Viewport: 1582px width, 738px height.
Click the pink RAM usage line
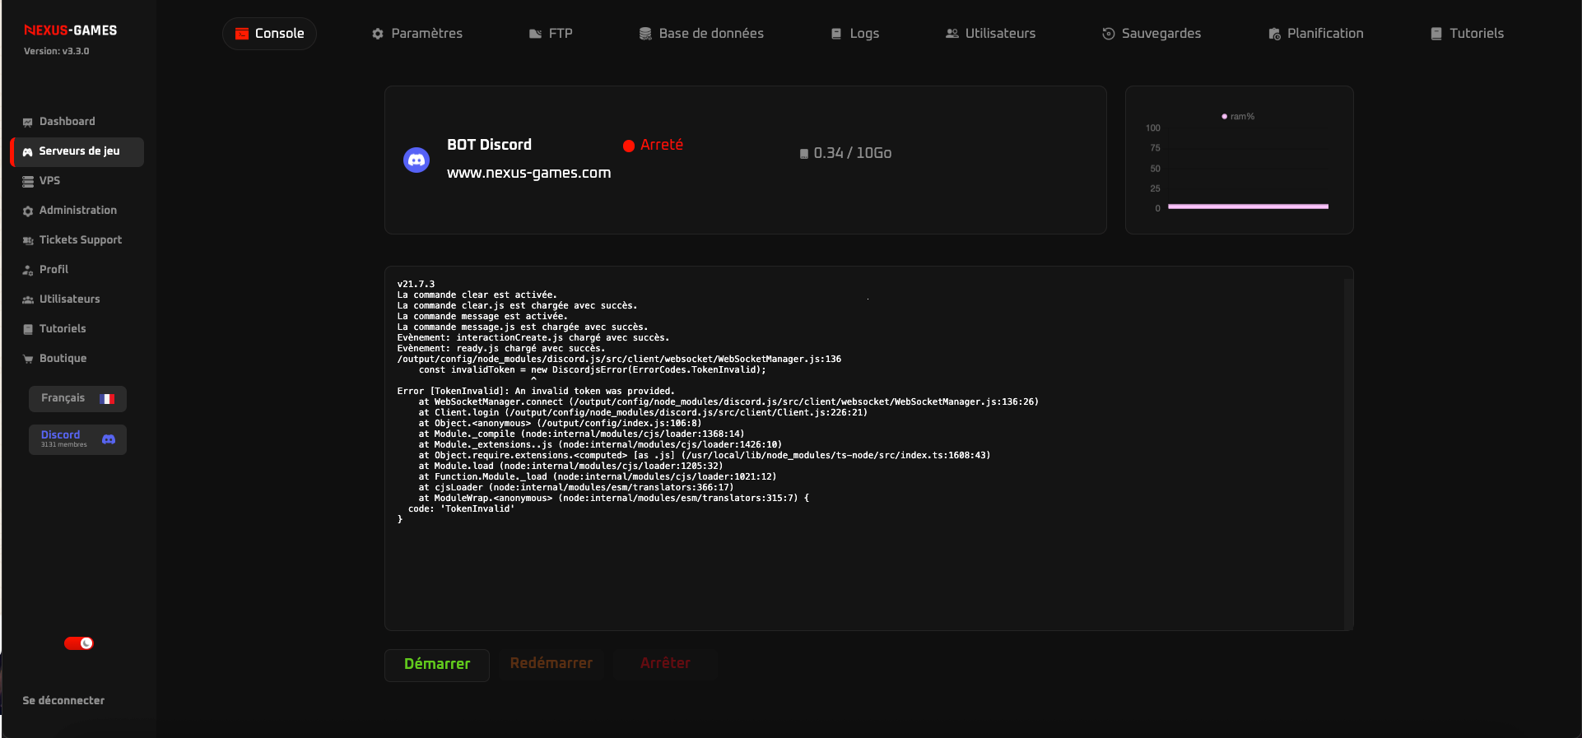click(1248, 207)
